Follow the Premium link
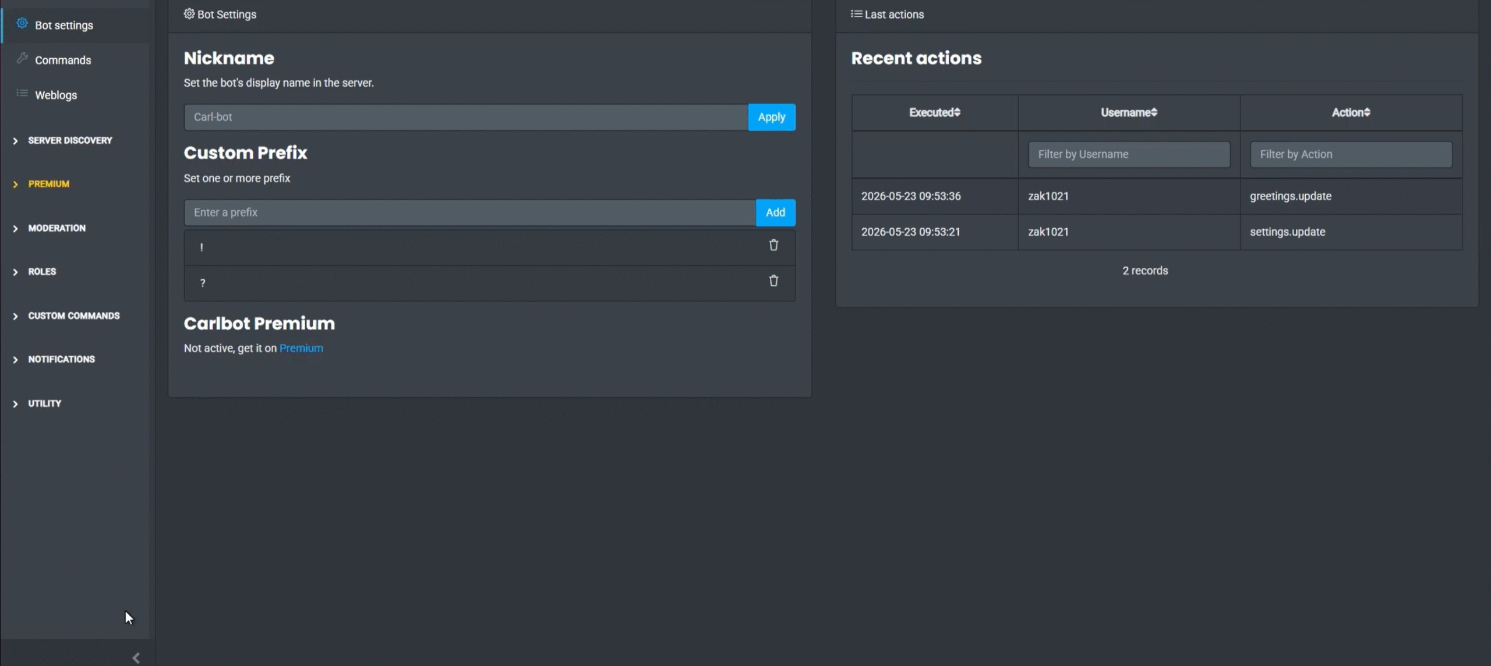The height and width of the screenshot is (666, 1491). 301,348
